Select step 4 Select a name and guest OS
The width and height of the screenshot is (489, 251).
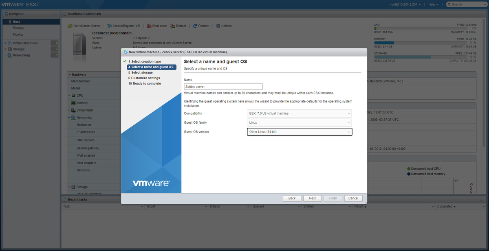point(151,67)
